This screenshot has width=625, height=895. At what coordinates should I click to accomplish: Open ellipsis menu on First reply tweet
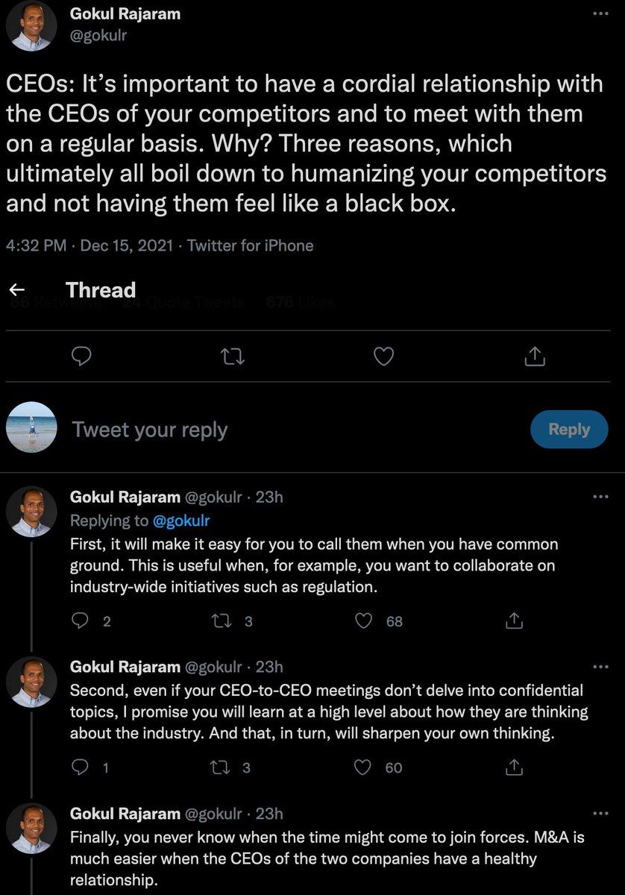600,497
